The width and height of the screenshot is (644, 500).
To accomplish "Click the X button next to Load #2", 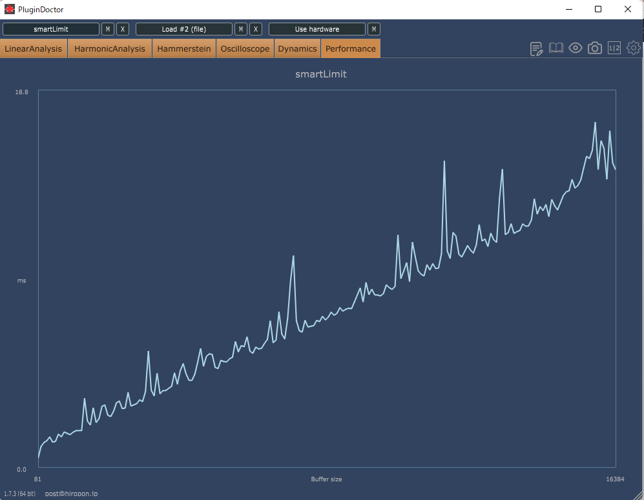I will (255, 29).
